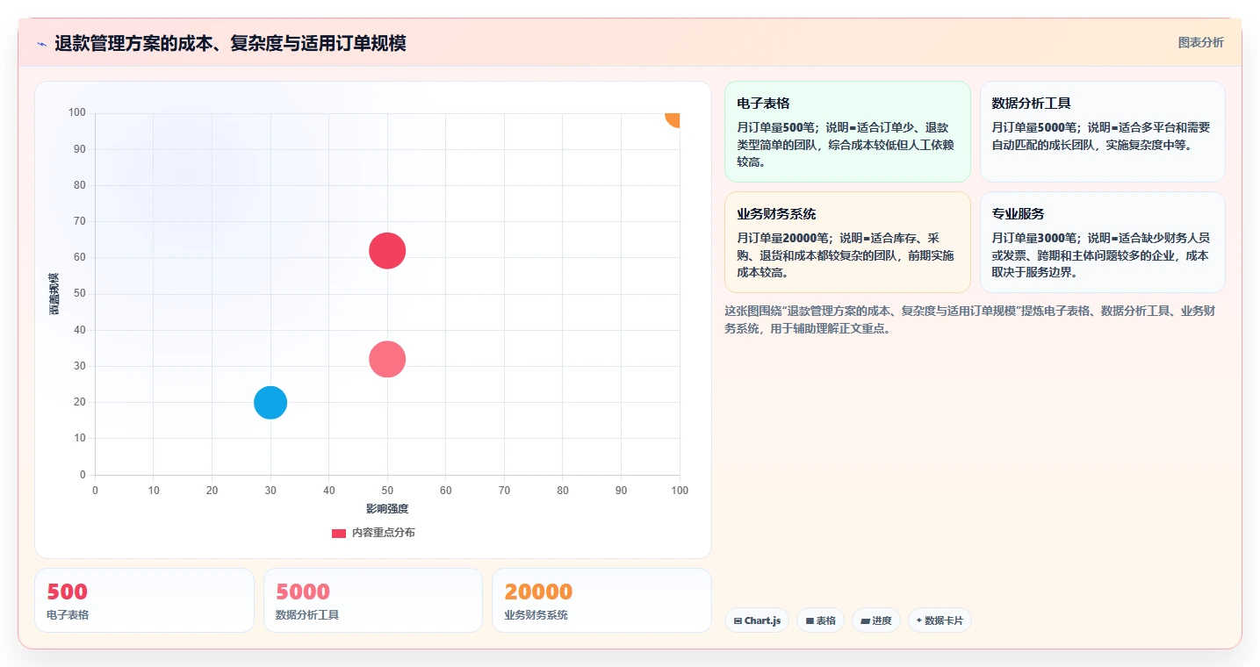The image size is (1260, 667).
Task: Select the Chart.js tag text
Action: click(x=762, y=620)
